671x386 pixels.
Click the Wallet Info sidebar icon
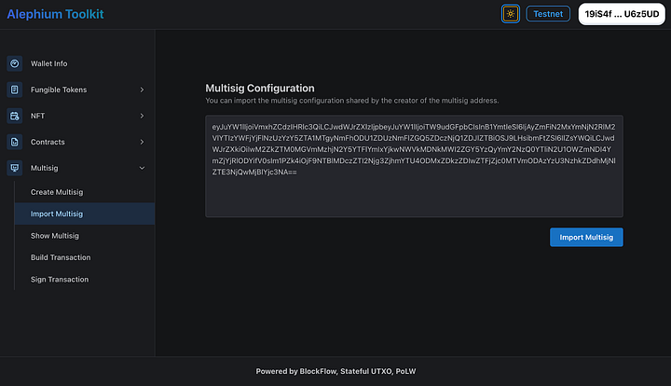[14, 63]
